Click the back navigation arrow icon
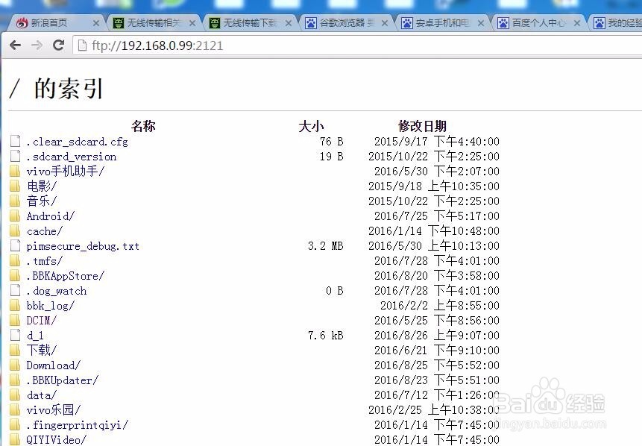642x446 pixels. [x=16, y=45]
